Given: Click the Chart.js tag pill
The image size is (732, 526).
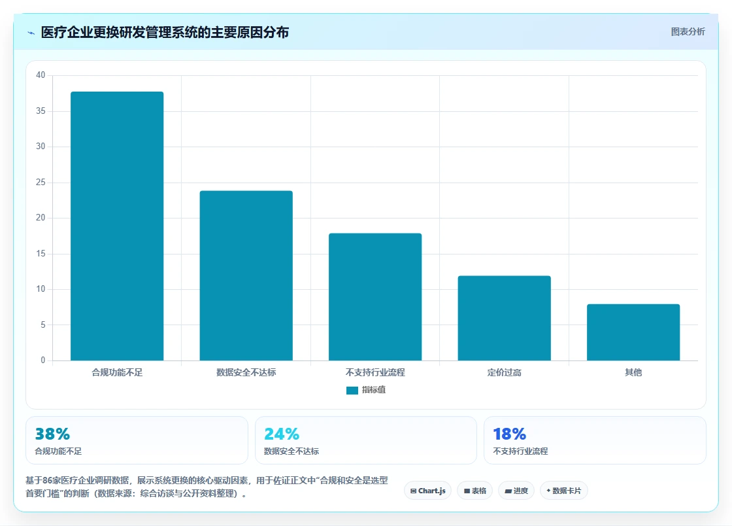Looking at the screenshot, I should (x=427, y=491).
